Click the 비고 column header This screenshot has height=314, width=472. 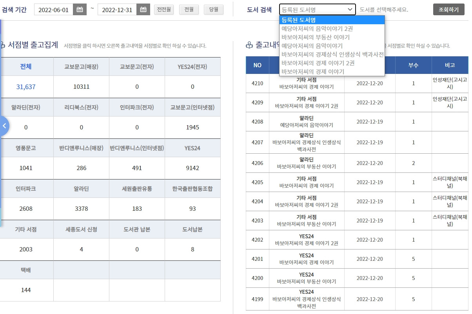(450, 65)
